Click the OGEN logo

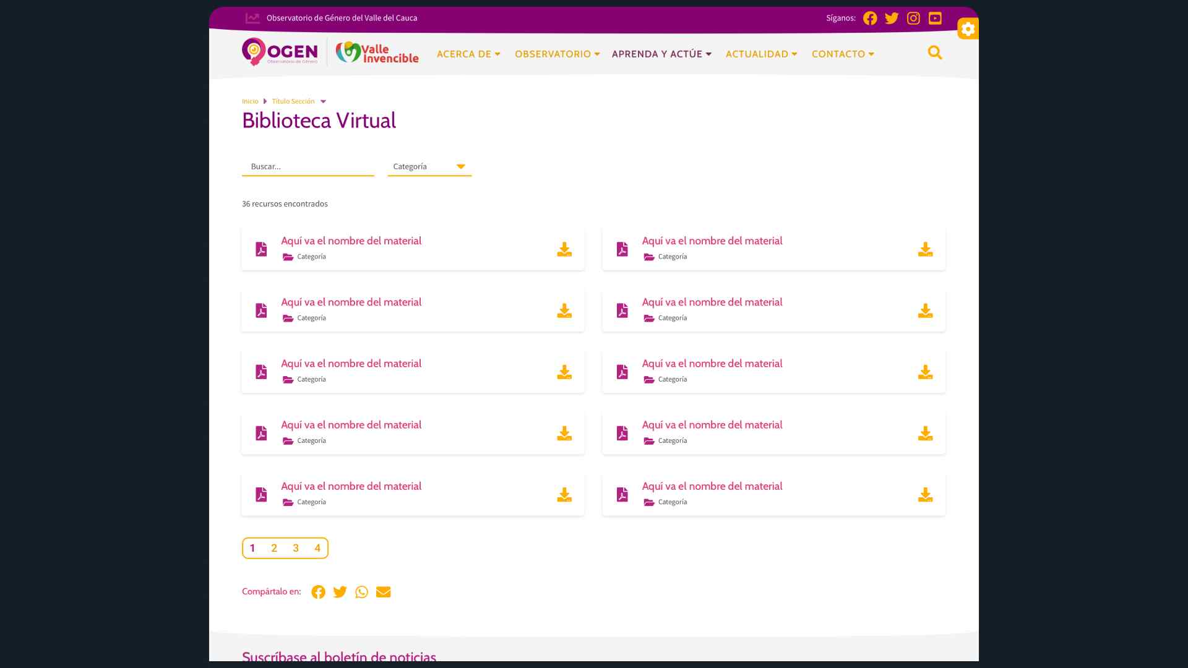pyautogui.click(x=280, y=52)
